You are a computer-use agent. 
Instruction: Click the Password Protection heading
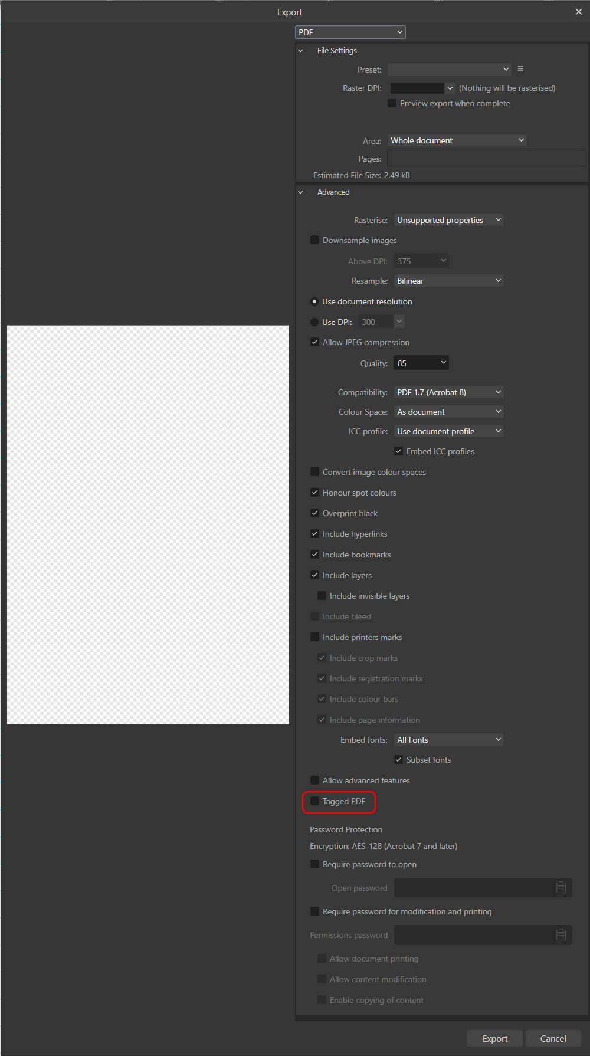pyautogui.click(x=346, y=829)
